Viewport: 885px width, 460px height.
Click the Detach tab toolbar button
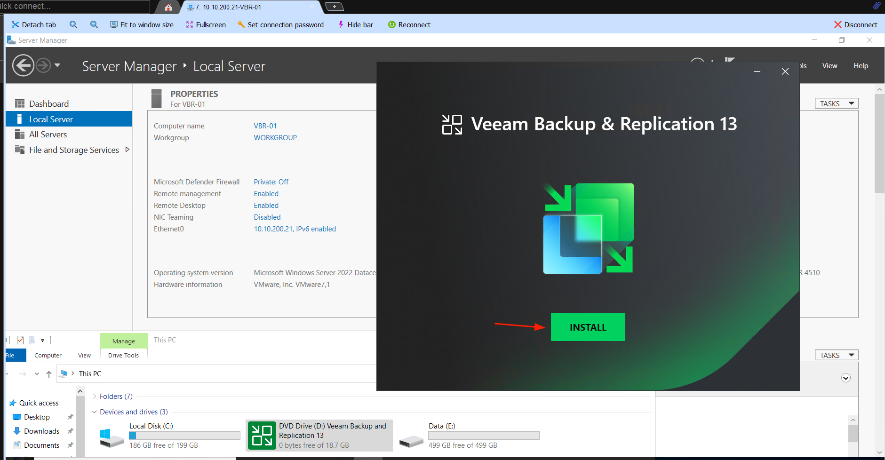point(33,24)
